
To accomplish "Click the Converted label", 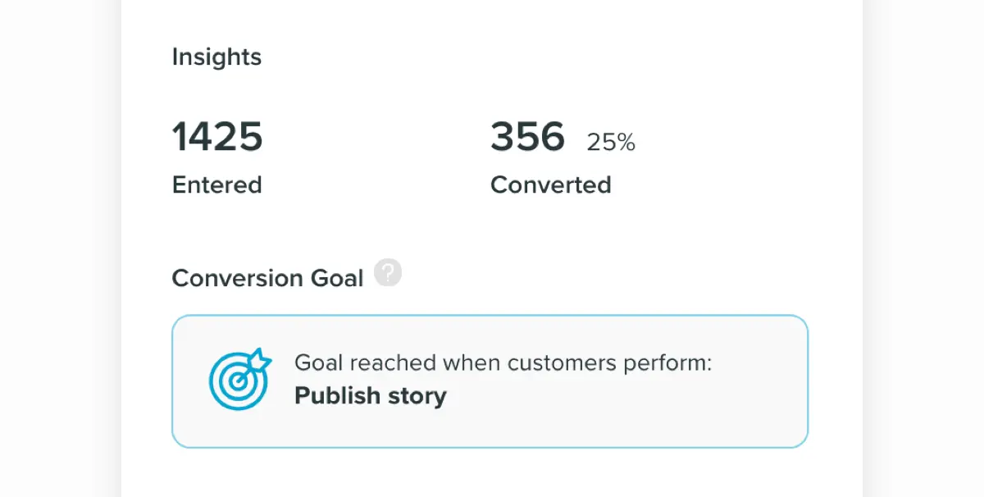I will point(550,185).
